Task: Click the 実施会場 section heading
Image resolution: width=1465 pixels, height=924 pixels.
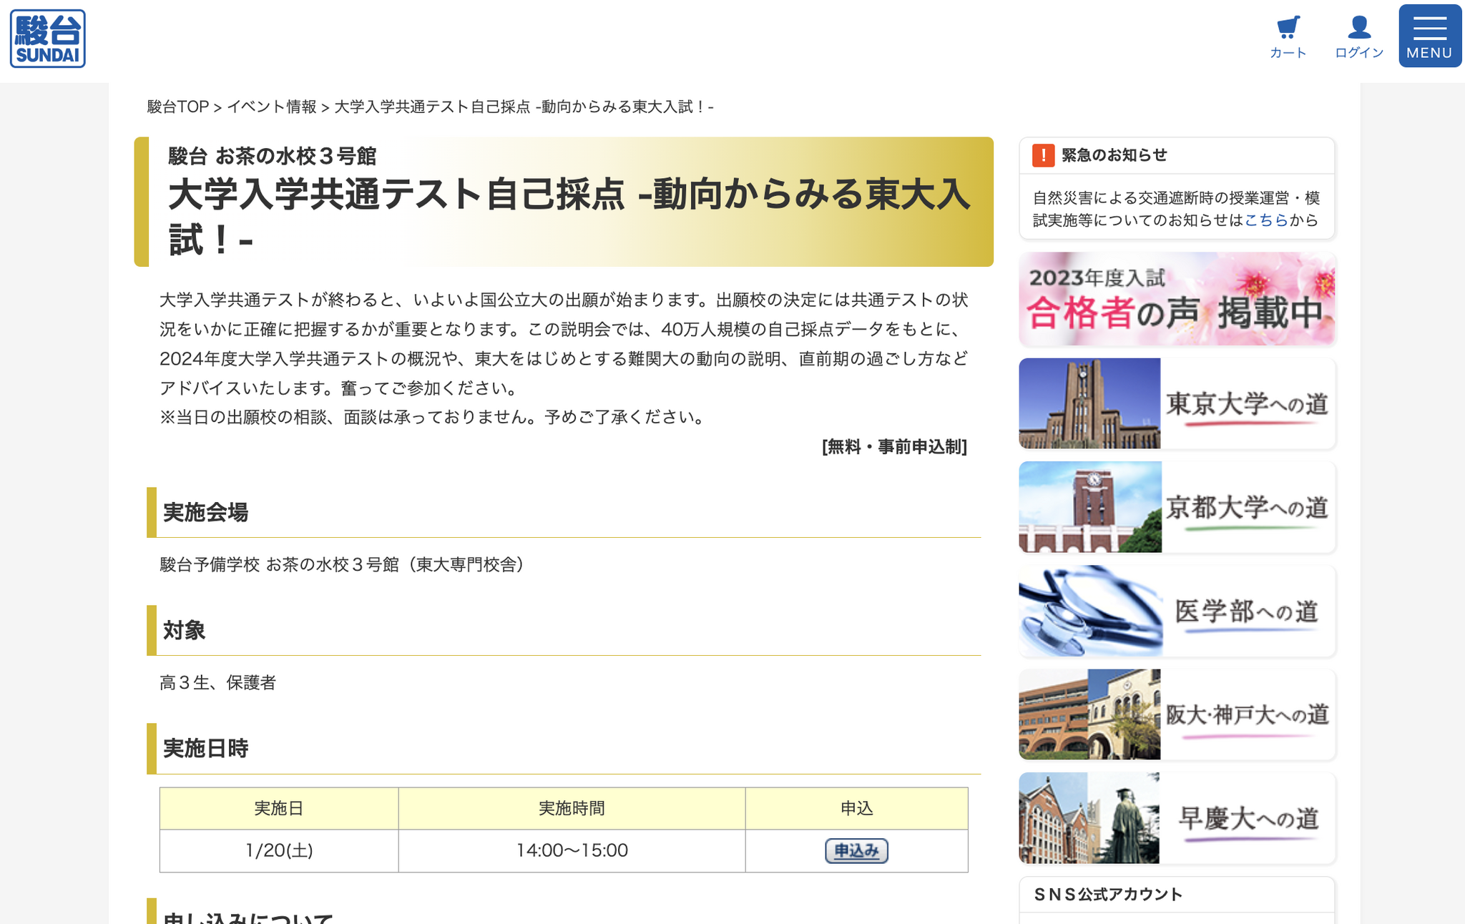Action: click(205, 512)
